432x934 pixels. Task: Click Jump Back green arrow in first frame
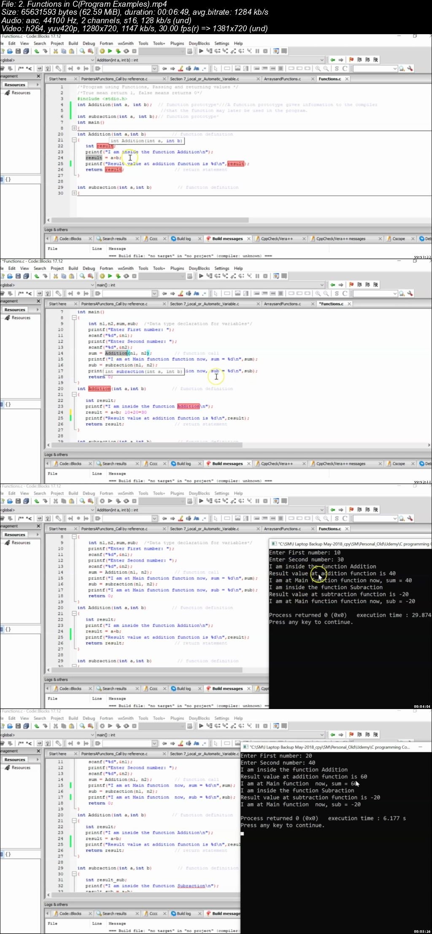[333, 60]
